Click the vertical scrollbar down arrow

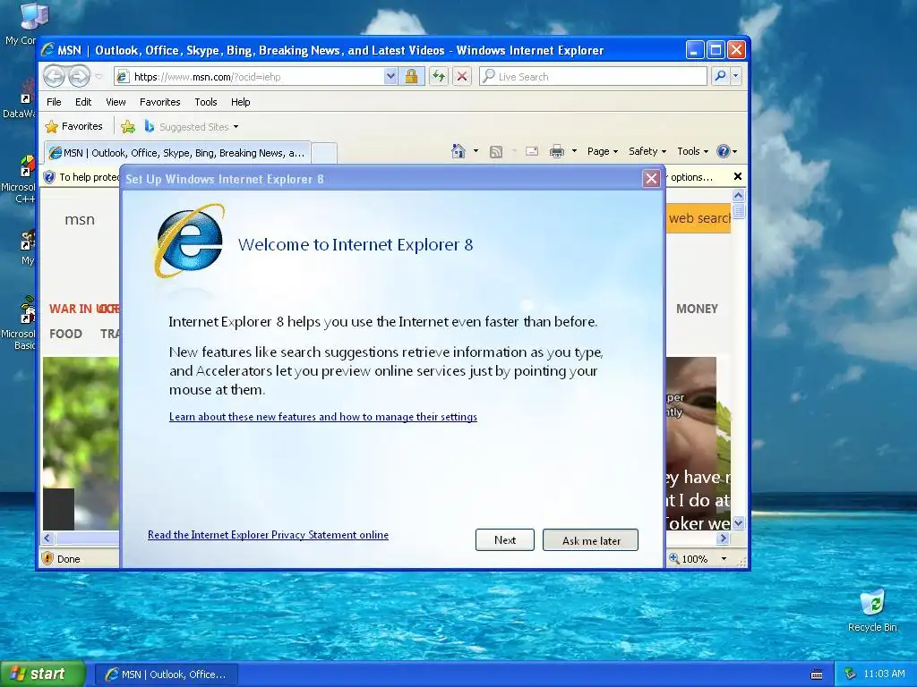(738, 522)
